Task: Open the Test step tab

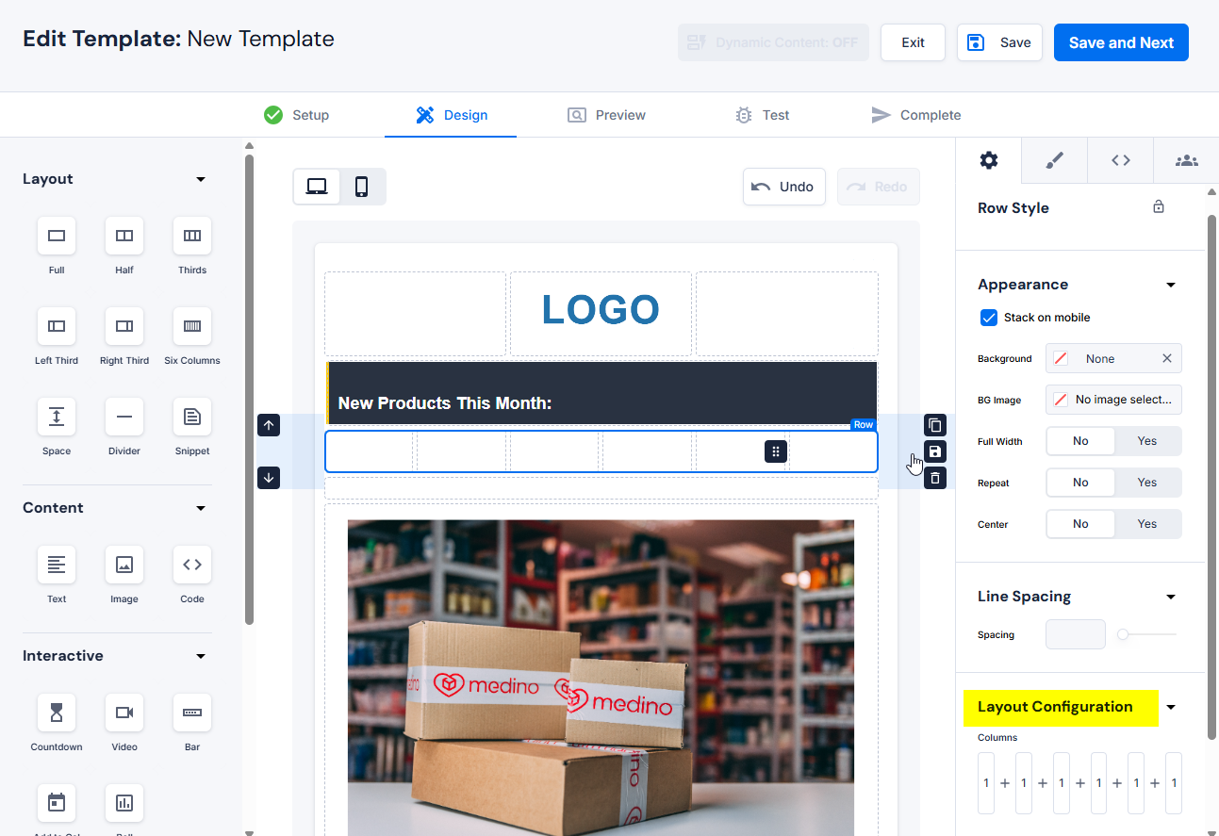Action: point(762,115)
